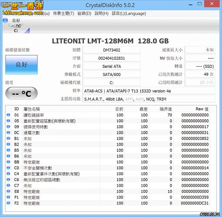Image resolution: width=222 pixels, height=217 pixels.
Task: Click raw value 0000000DC31
Action: [195, 203]
